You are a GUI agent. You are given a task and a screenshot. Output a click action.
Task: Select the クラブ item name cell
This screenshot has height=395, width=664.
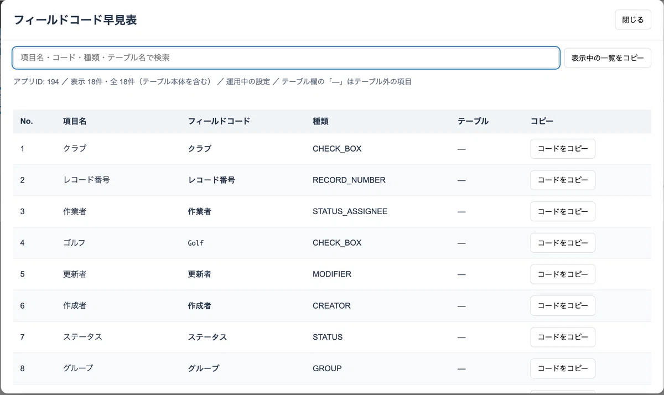click(75, 149)
